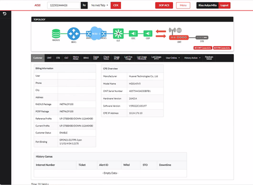Click the Hardware Version value
Screen dimensions: 253x185
[133, 99]
